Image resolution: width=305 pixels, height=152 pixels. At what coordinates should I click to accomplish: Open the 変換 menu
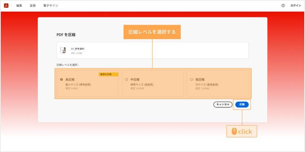33,6
